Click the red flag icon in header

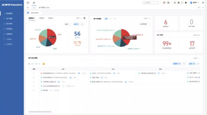[x=164, y=2]
